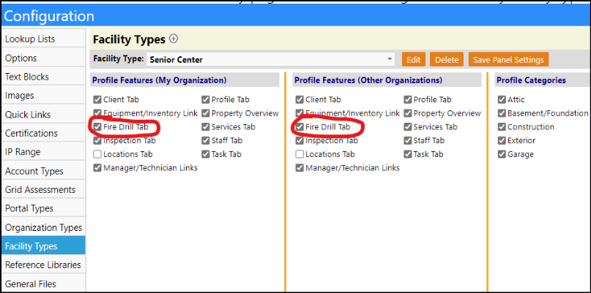
Task: Toggle Manager/Technician Links under My Organization
Action: click(x=97, y=168)
